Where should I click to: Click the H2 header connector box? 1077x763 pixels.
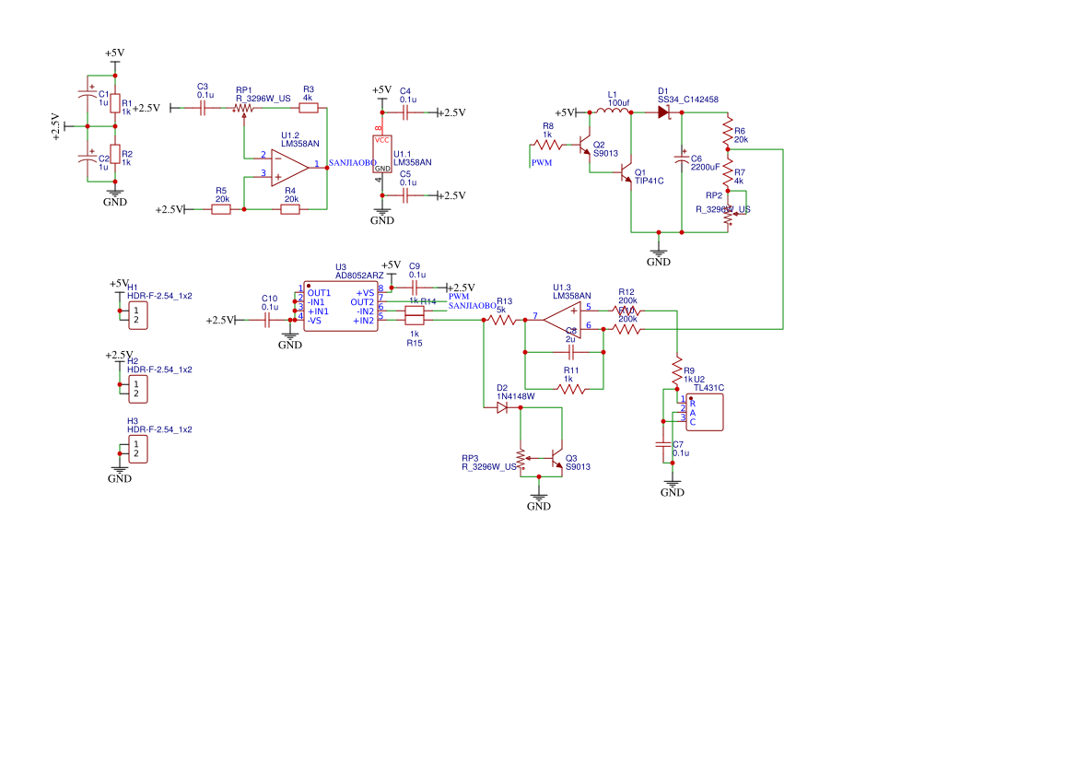pos(138,389)
